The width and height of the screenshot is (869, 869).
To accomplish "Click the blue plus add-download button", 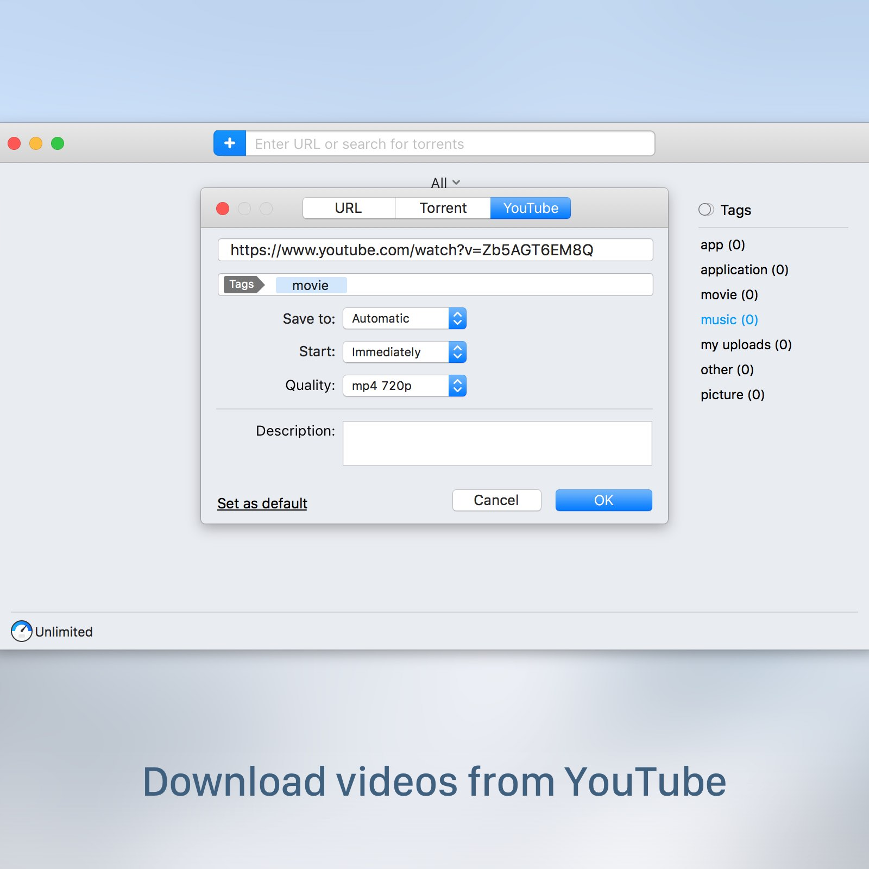I will (230, 143).
